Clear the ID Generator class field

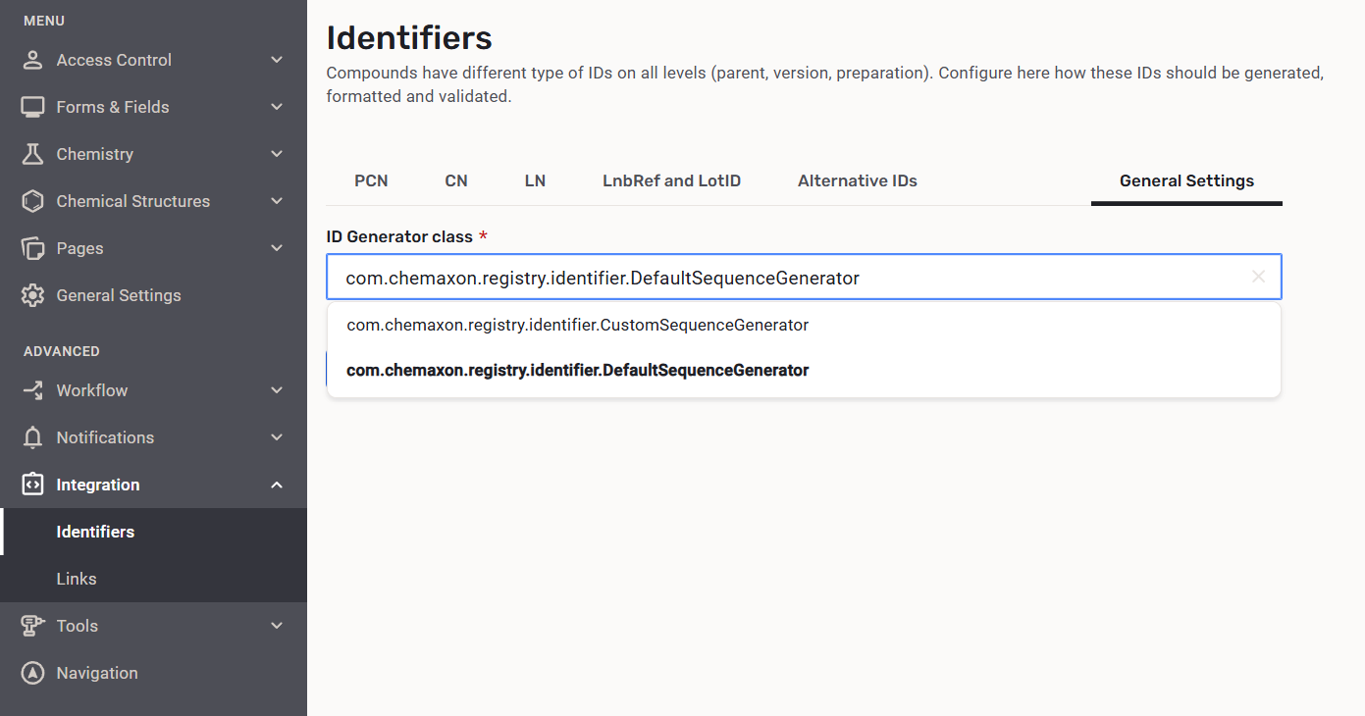[1258, 278]
